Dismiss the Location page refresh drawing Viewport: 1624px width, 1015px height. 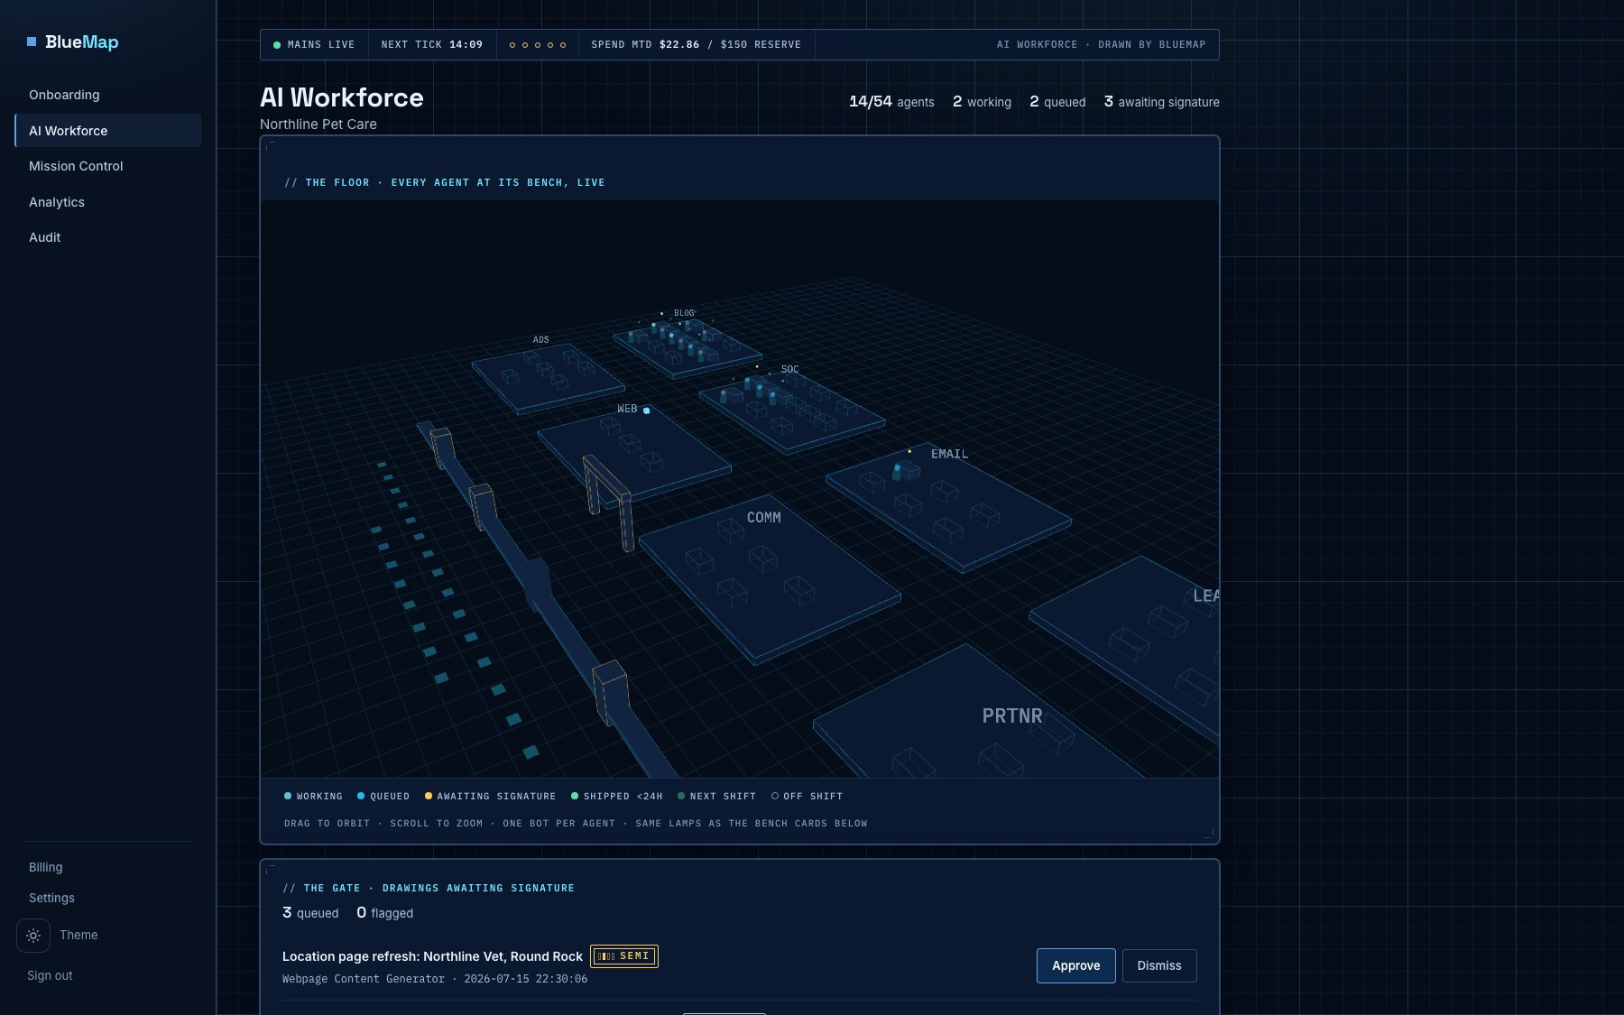click(x=1159, y=965)
